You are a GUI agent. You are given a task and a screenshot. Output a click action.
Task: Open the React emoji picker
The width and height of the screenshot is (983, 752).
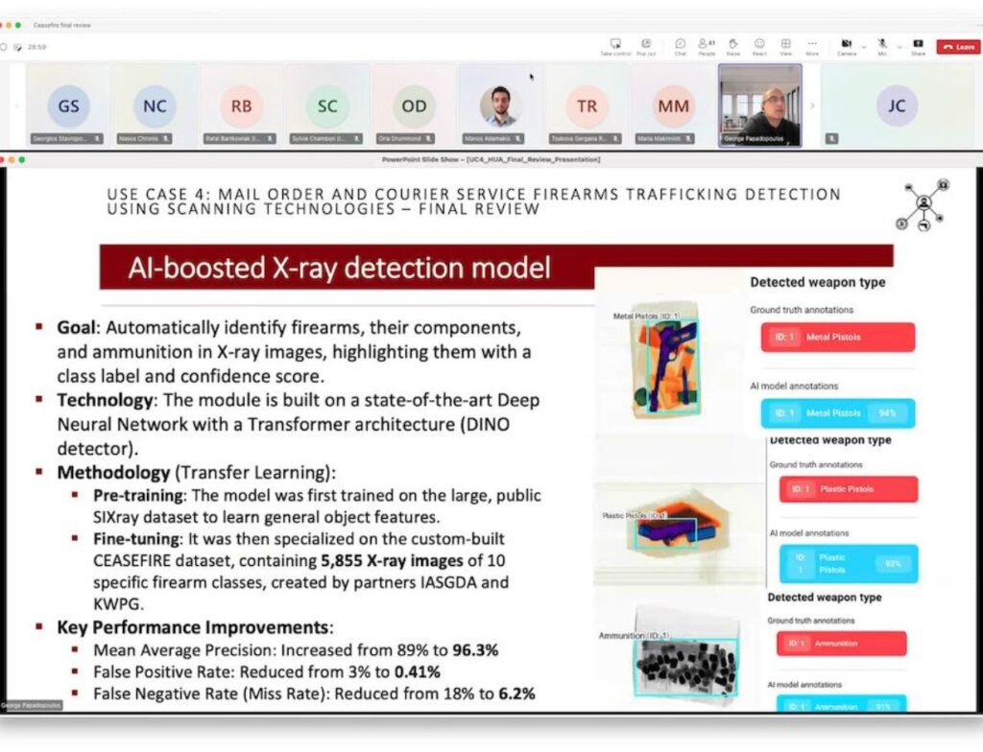(759, 45)
